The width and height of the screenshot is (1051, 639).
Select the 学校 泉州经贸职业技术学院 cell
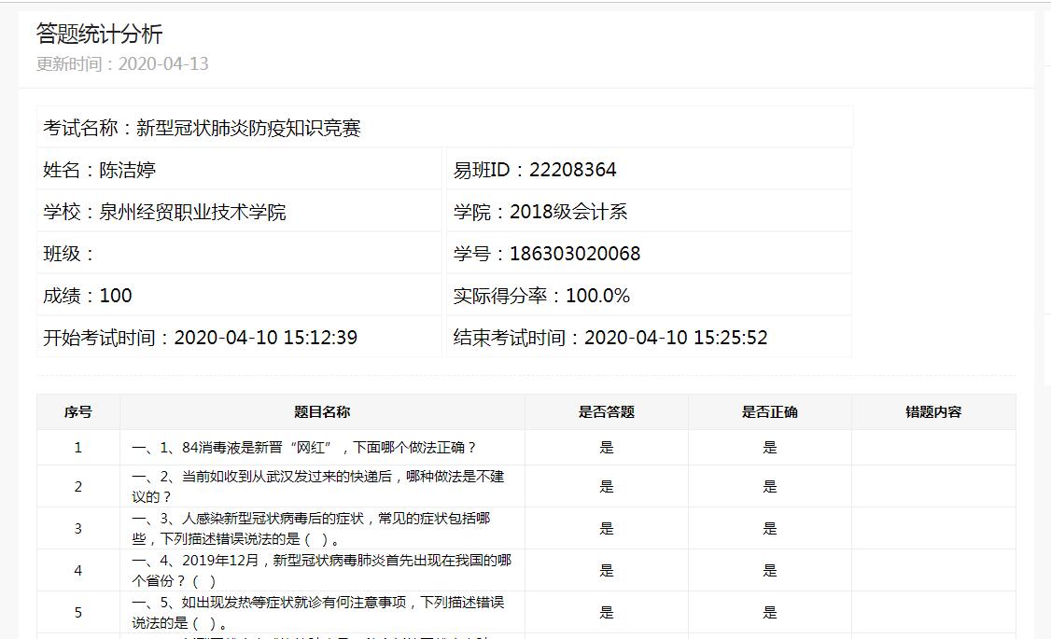pos(164,212)
